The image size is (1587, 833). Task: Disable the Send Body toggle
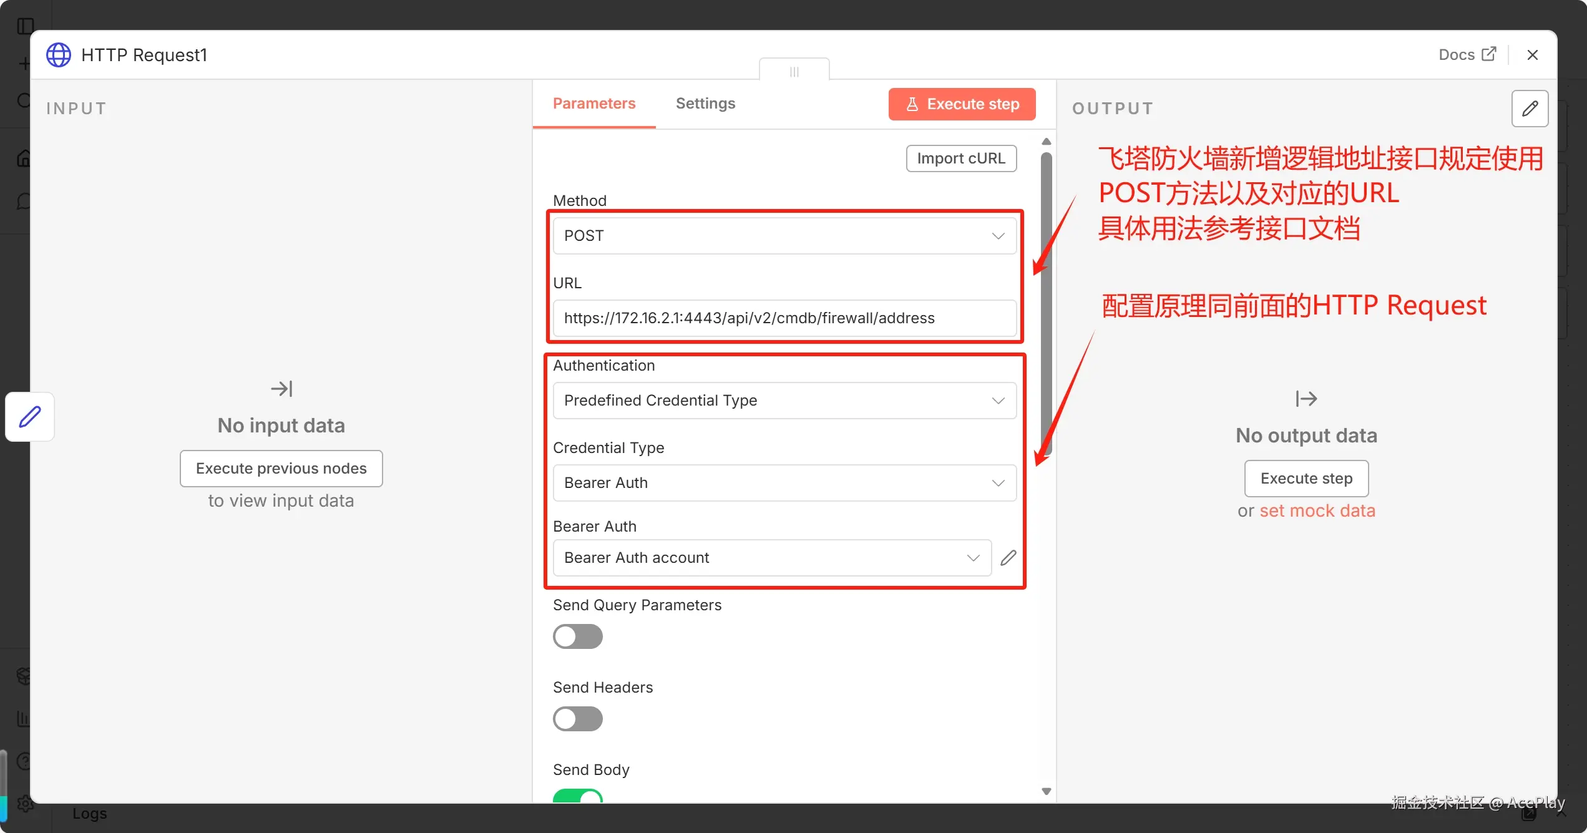click(x=577, y=796)
